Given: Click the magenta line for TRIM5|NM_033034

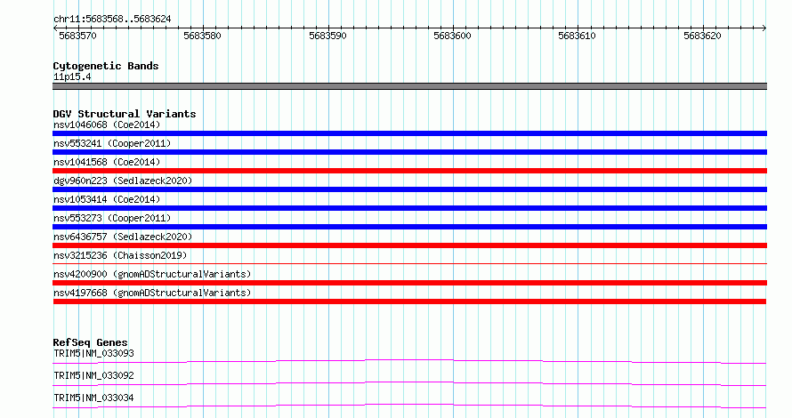Looking at the screenshot, I should 409,406.
